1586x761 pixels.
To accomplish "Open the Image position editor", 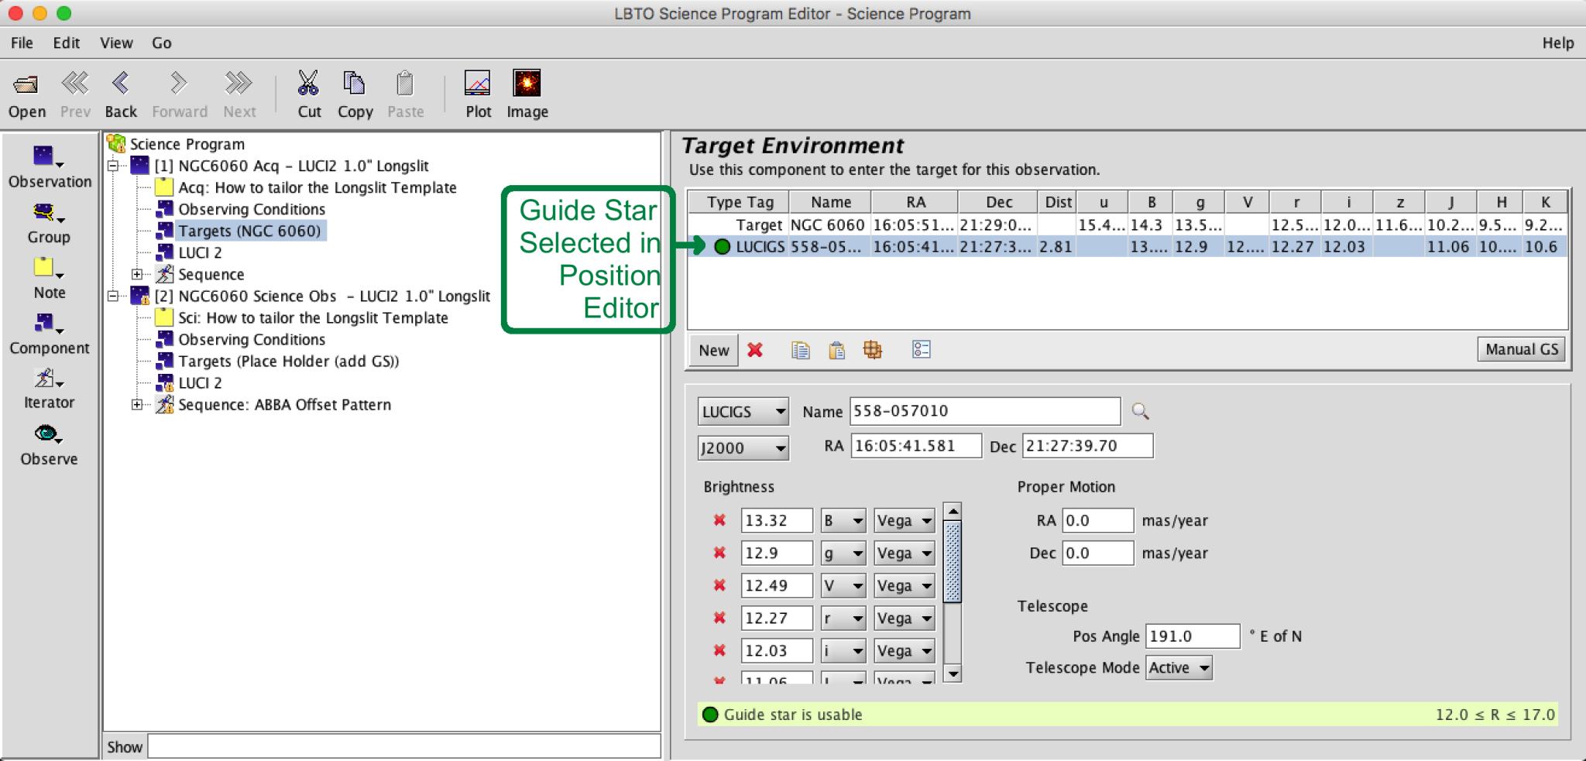I will [527, 83].
